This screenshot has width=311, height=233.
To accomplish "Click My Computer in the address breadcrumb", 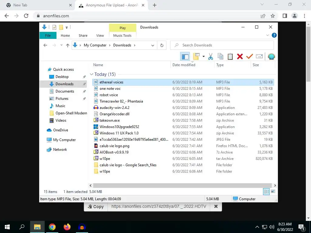I will click(95, 45).
